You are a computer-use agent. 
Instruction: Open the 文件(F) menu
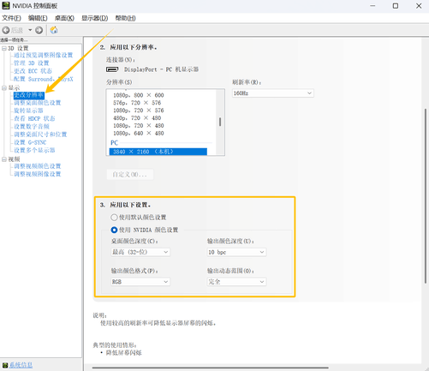click(x=11, y=18)
